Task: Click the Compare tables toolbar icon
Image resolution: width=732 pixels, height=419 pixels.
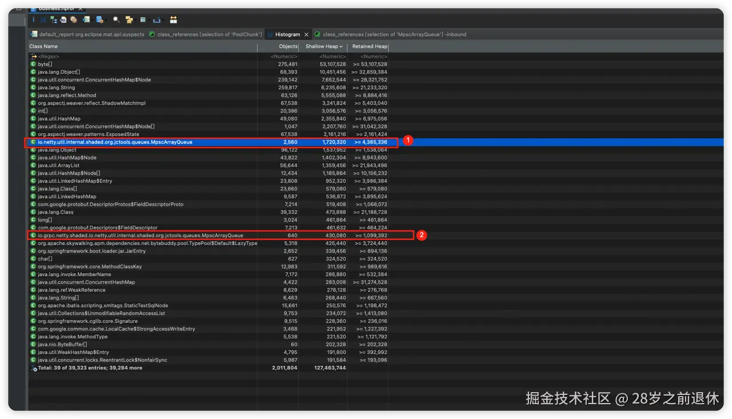Action: (x=173, y=19)
